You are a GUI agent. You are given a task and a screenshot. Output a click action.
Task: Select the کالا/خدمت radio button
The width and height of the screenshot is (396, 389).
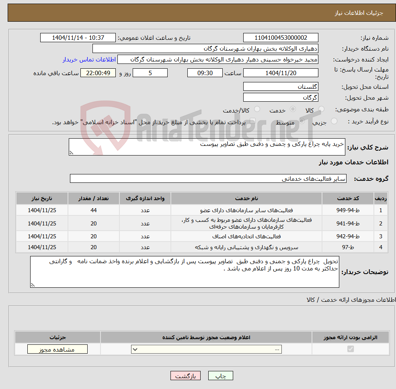point(257,109)
